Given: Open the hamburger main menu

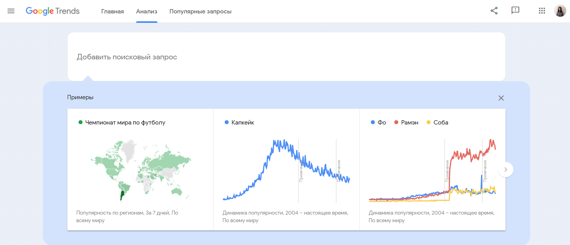Looking at the screenshot, I should 11,11.
